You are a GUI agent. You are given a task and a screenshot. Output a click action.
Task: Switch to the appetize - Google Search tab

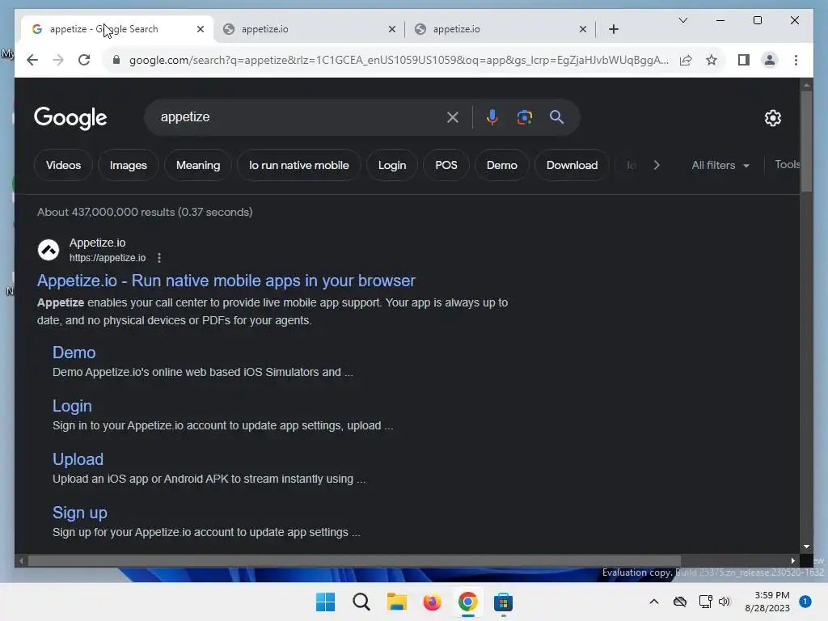(117, 29)
